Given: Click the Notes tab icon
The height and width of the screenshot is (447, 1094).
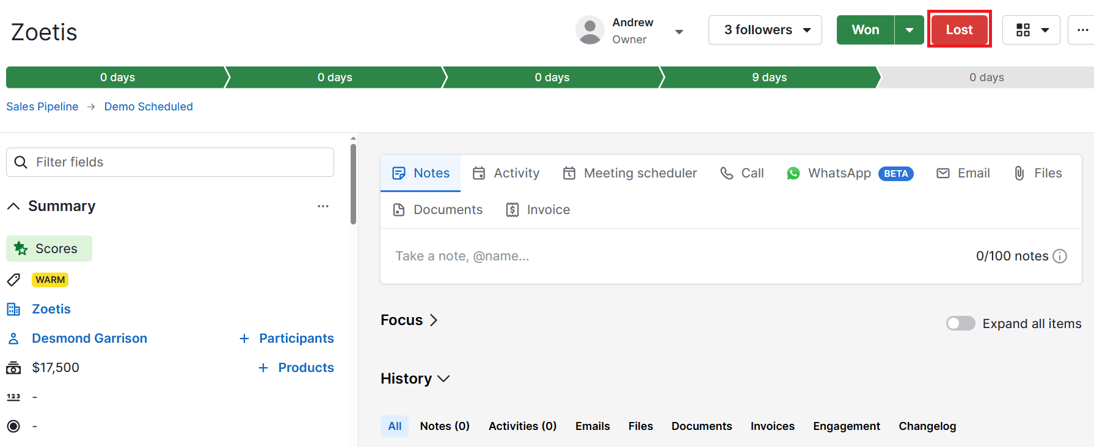Looking at the screenshot, I should tap(399, 173).
